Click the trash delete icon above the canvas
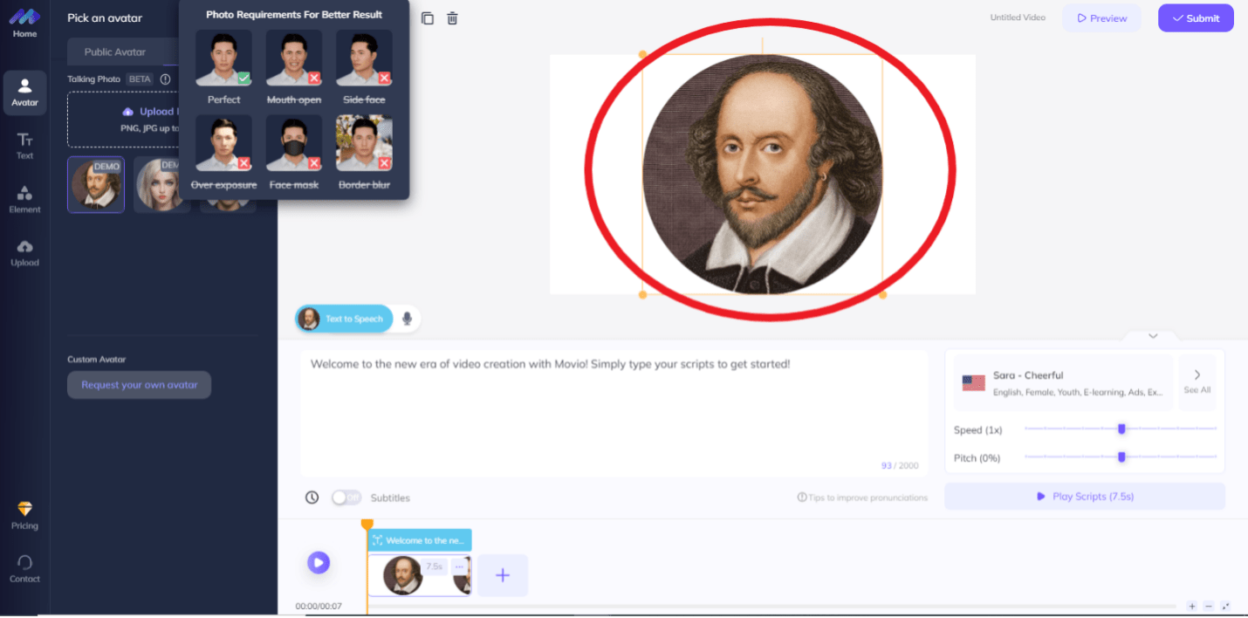1248x618 pixels. pos(452,18)
